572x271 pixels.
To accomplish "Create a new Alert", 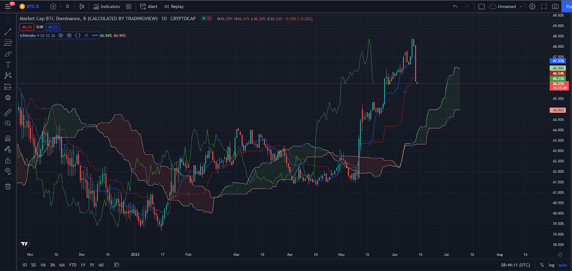I will [x=149, y=6].
